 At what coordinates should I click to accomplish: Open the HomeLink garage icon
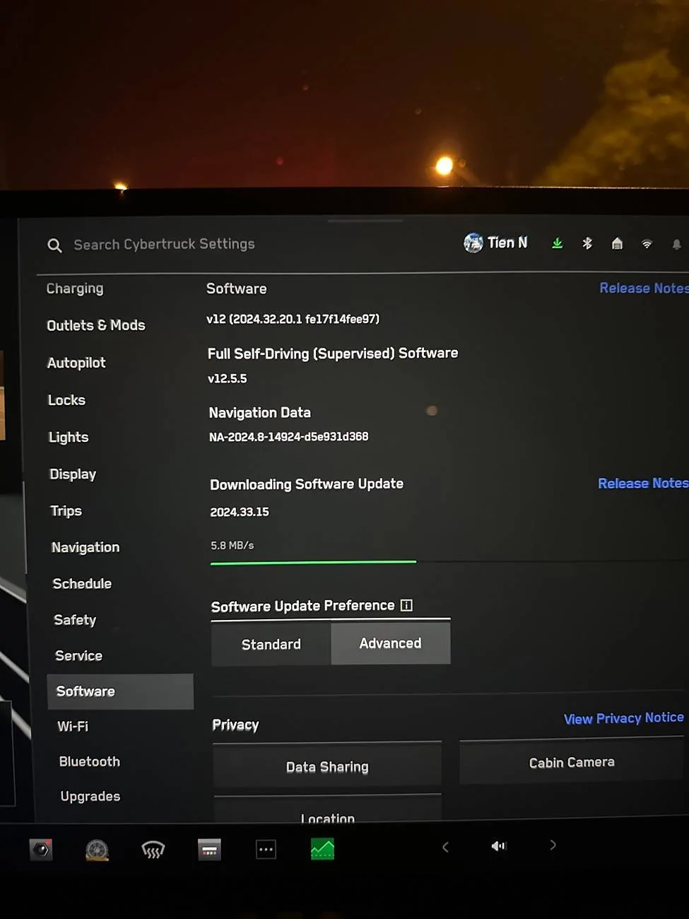617,243
